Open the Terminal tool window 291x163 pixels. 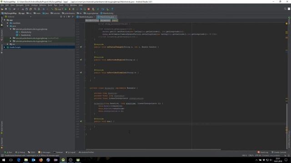tap(58, 152)
